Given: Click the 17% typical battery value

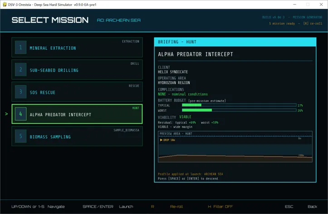Looking at the screenshot, I should 300,105.
